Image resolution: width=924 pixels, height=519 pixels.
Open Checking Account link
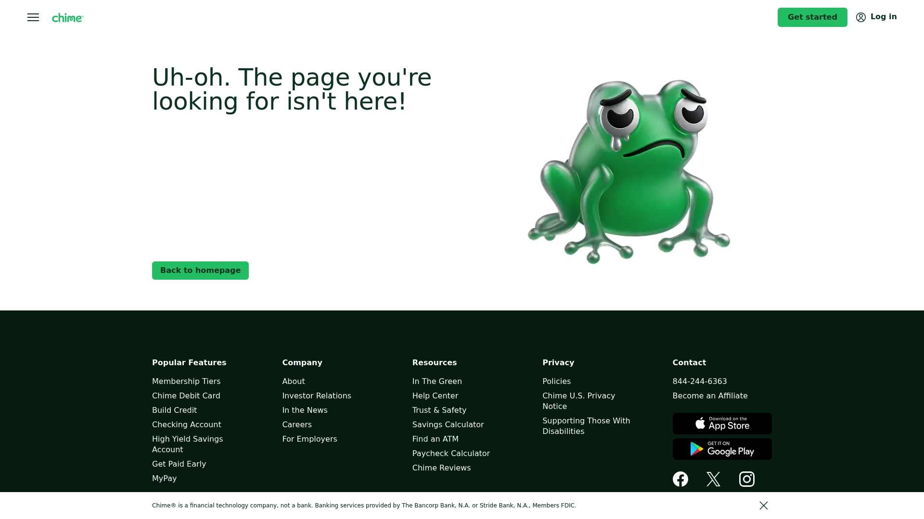(x=187, y=425)
